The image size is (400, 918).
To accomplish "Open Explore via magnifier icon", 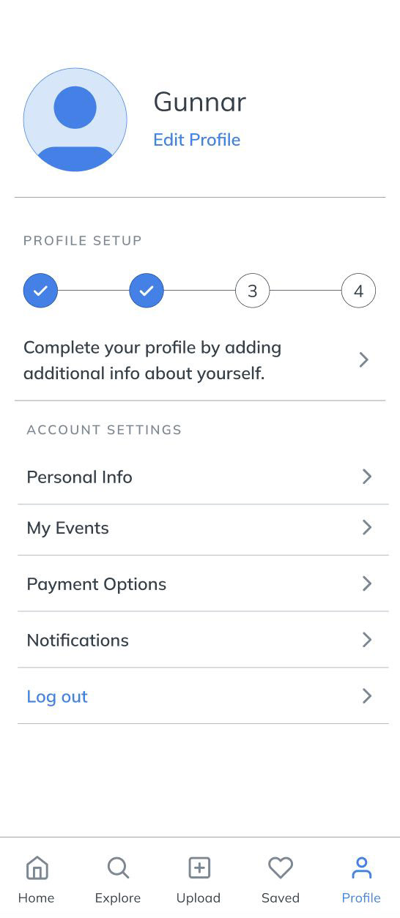I will (x=118, y=868).
